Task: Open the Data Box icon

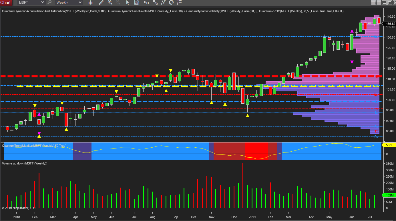Action: pyautogui.click(x=137, y=3)
